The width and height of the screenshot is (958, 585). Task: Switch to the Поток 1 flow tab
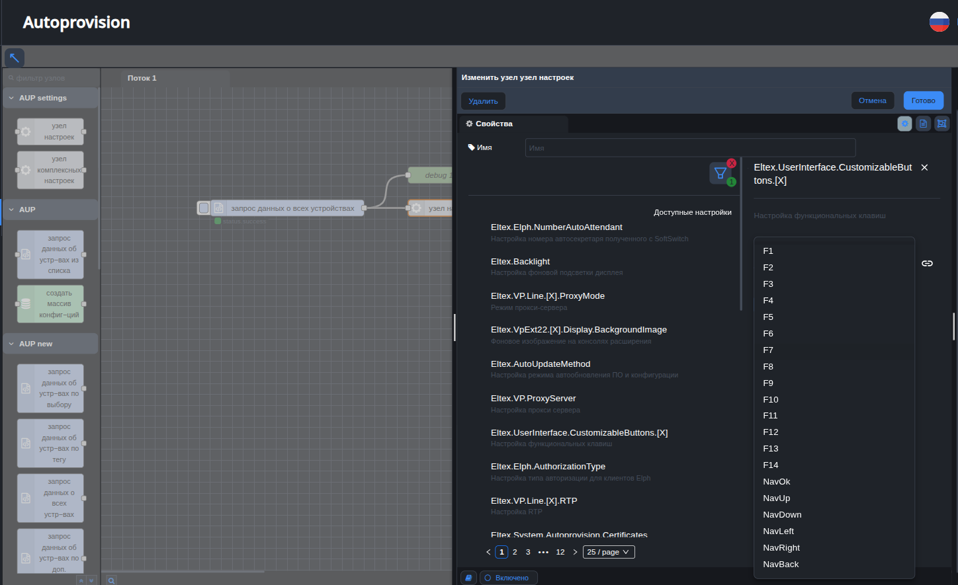[142, 78]
